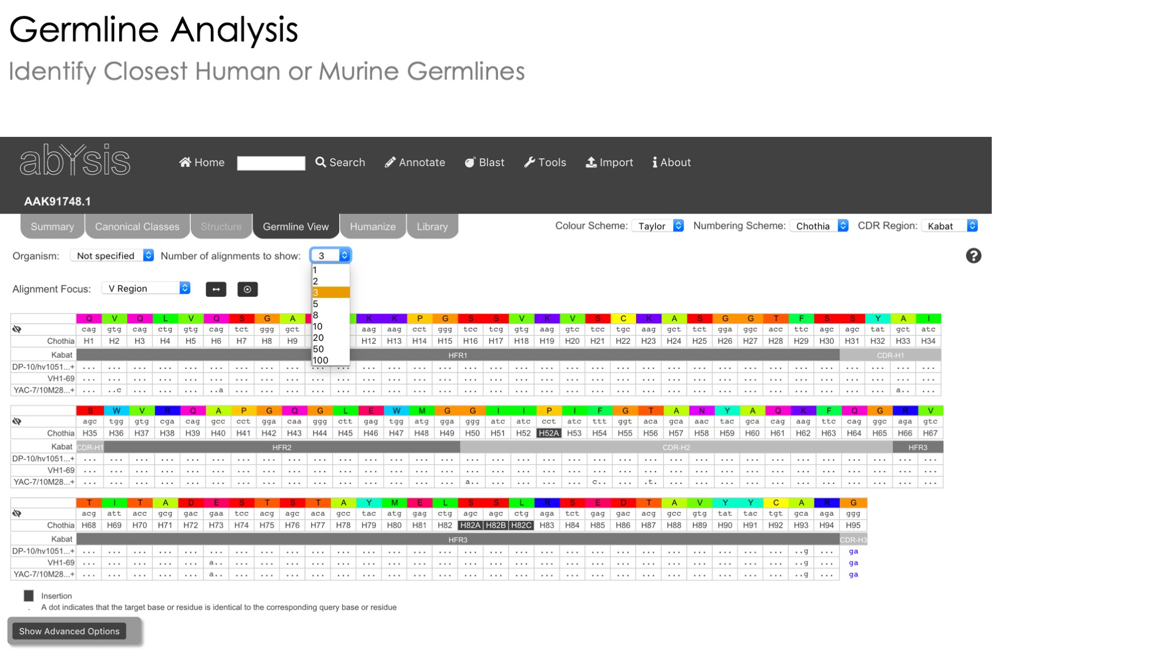1161x653 pixels.
Task: Select 10 in the alignments number list
Action: [x=318, y=327]
